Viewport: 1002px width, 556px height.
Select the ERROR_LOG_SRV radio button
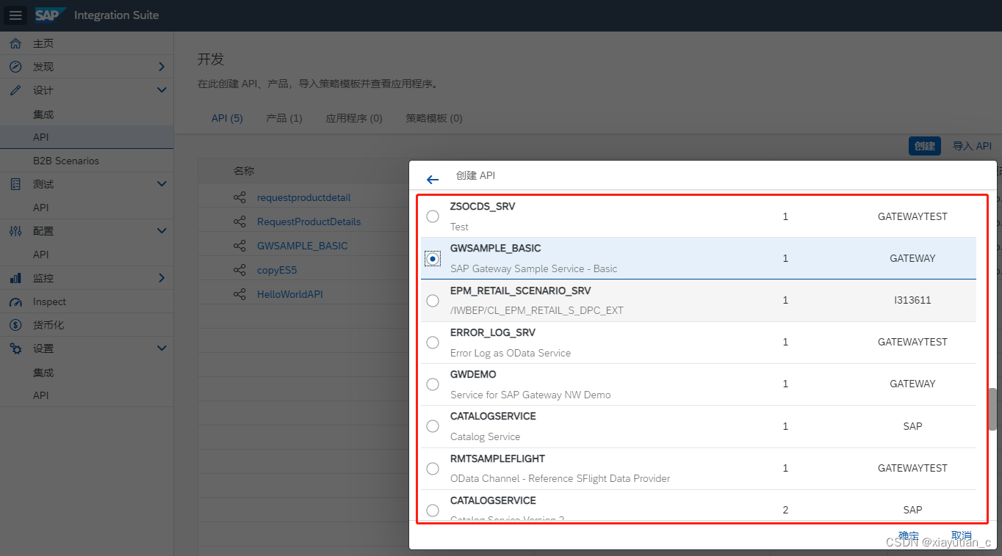point(433,342)
